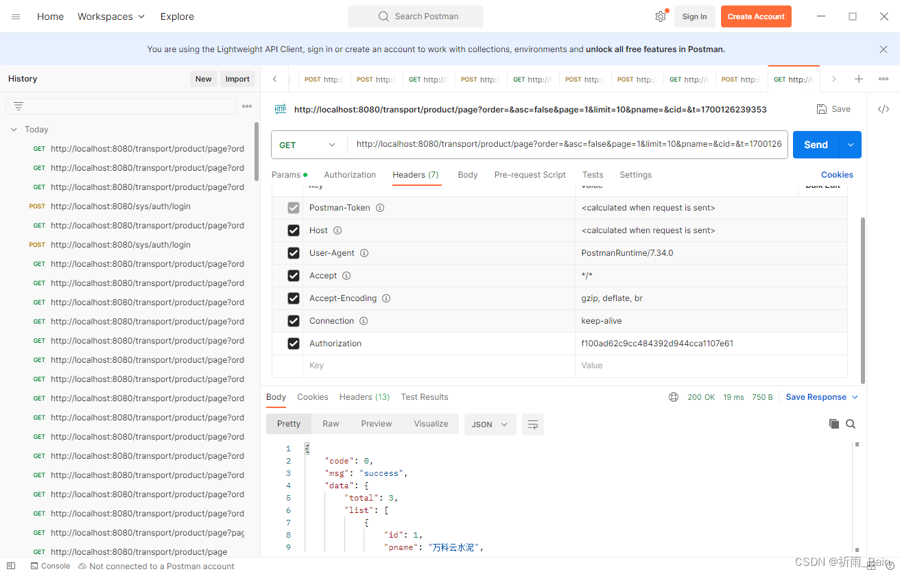Switch response view to Raw
The height and width of the screenshot is (574, 900).
click(x=331, y=424)
